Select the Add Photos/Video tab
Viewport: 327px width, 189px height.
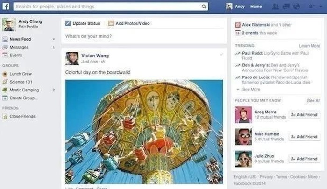coord(129,23)
